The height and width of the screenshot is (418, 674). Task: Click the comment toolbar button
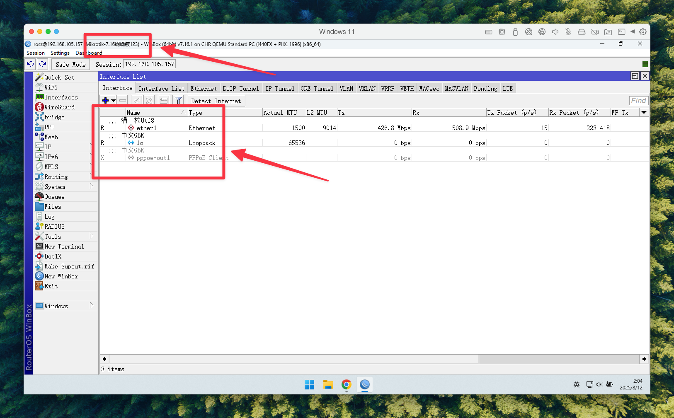[164, 101]
